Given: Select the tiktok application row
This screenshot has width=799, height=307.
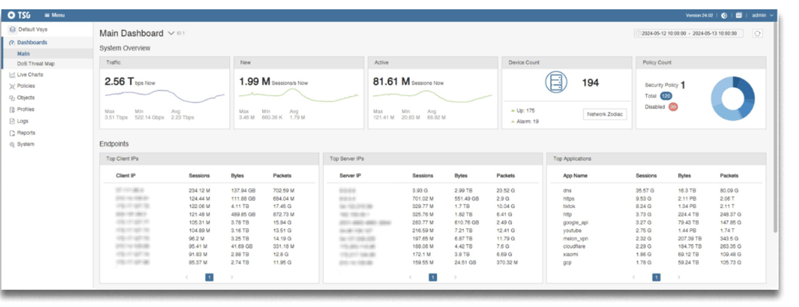Looking at the screenshot, I should click(656, 206).
